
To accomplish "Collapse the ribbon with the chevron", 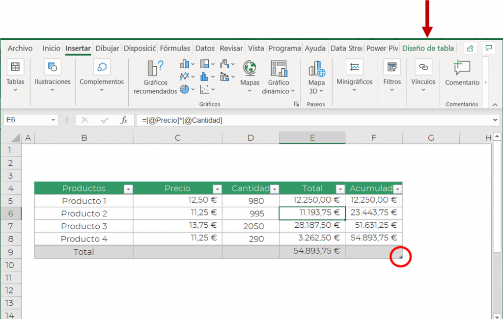I will (x=495, y=104).
